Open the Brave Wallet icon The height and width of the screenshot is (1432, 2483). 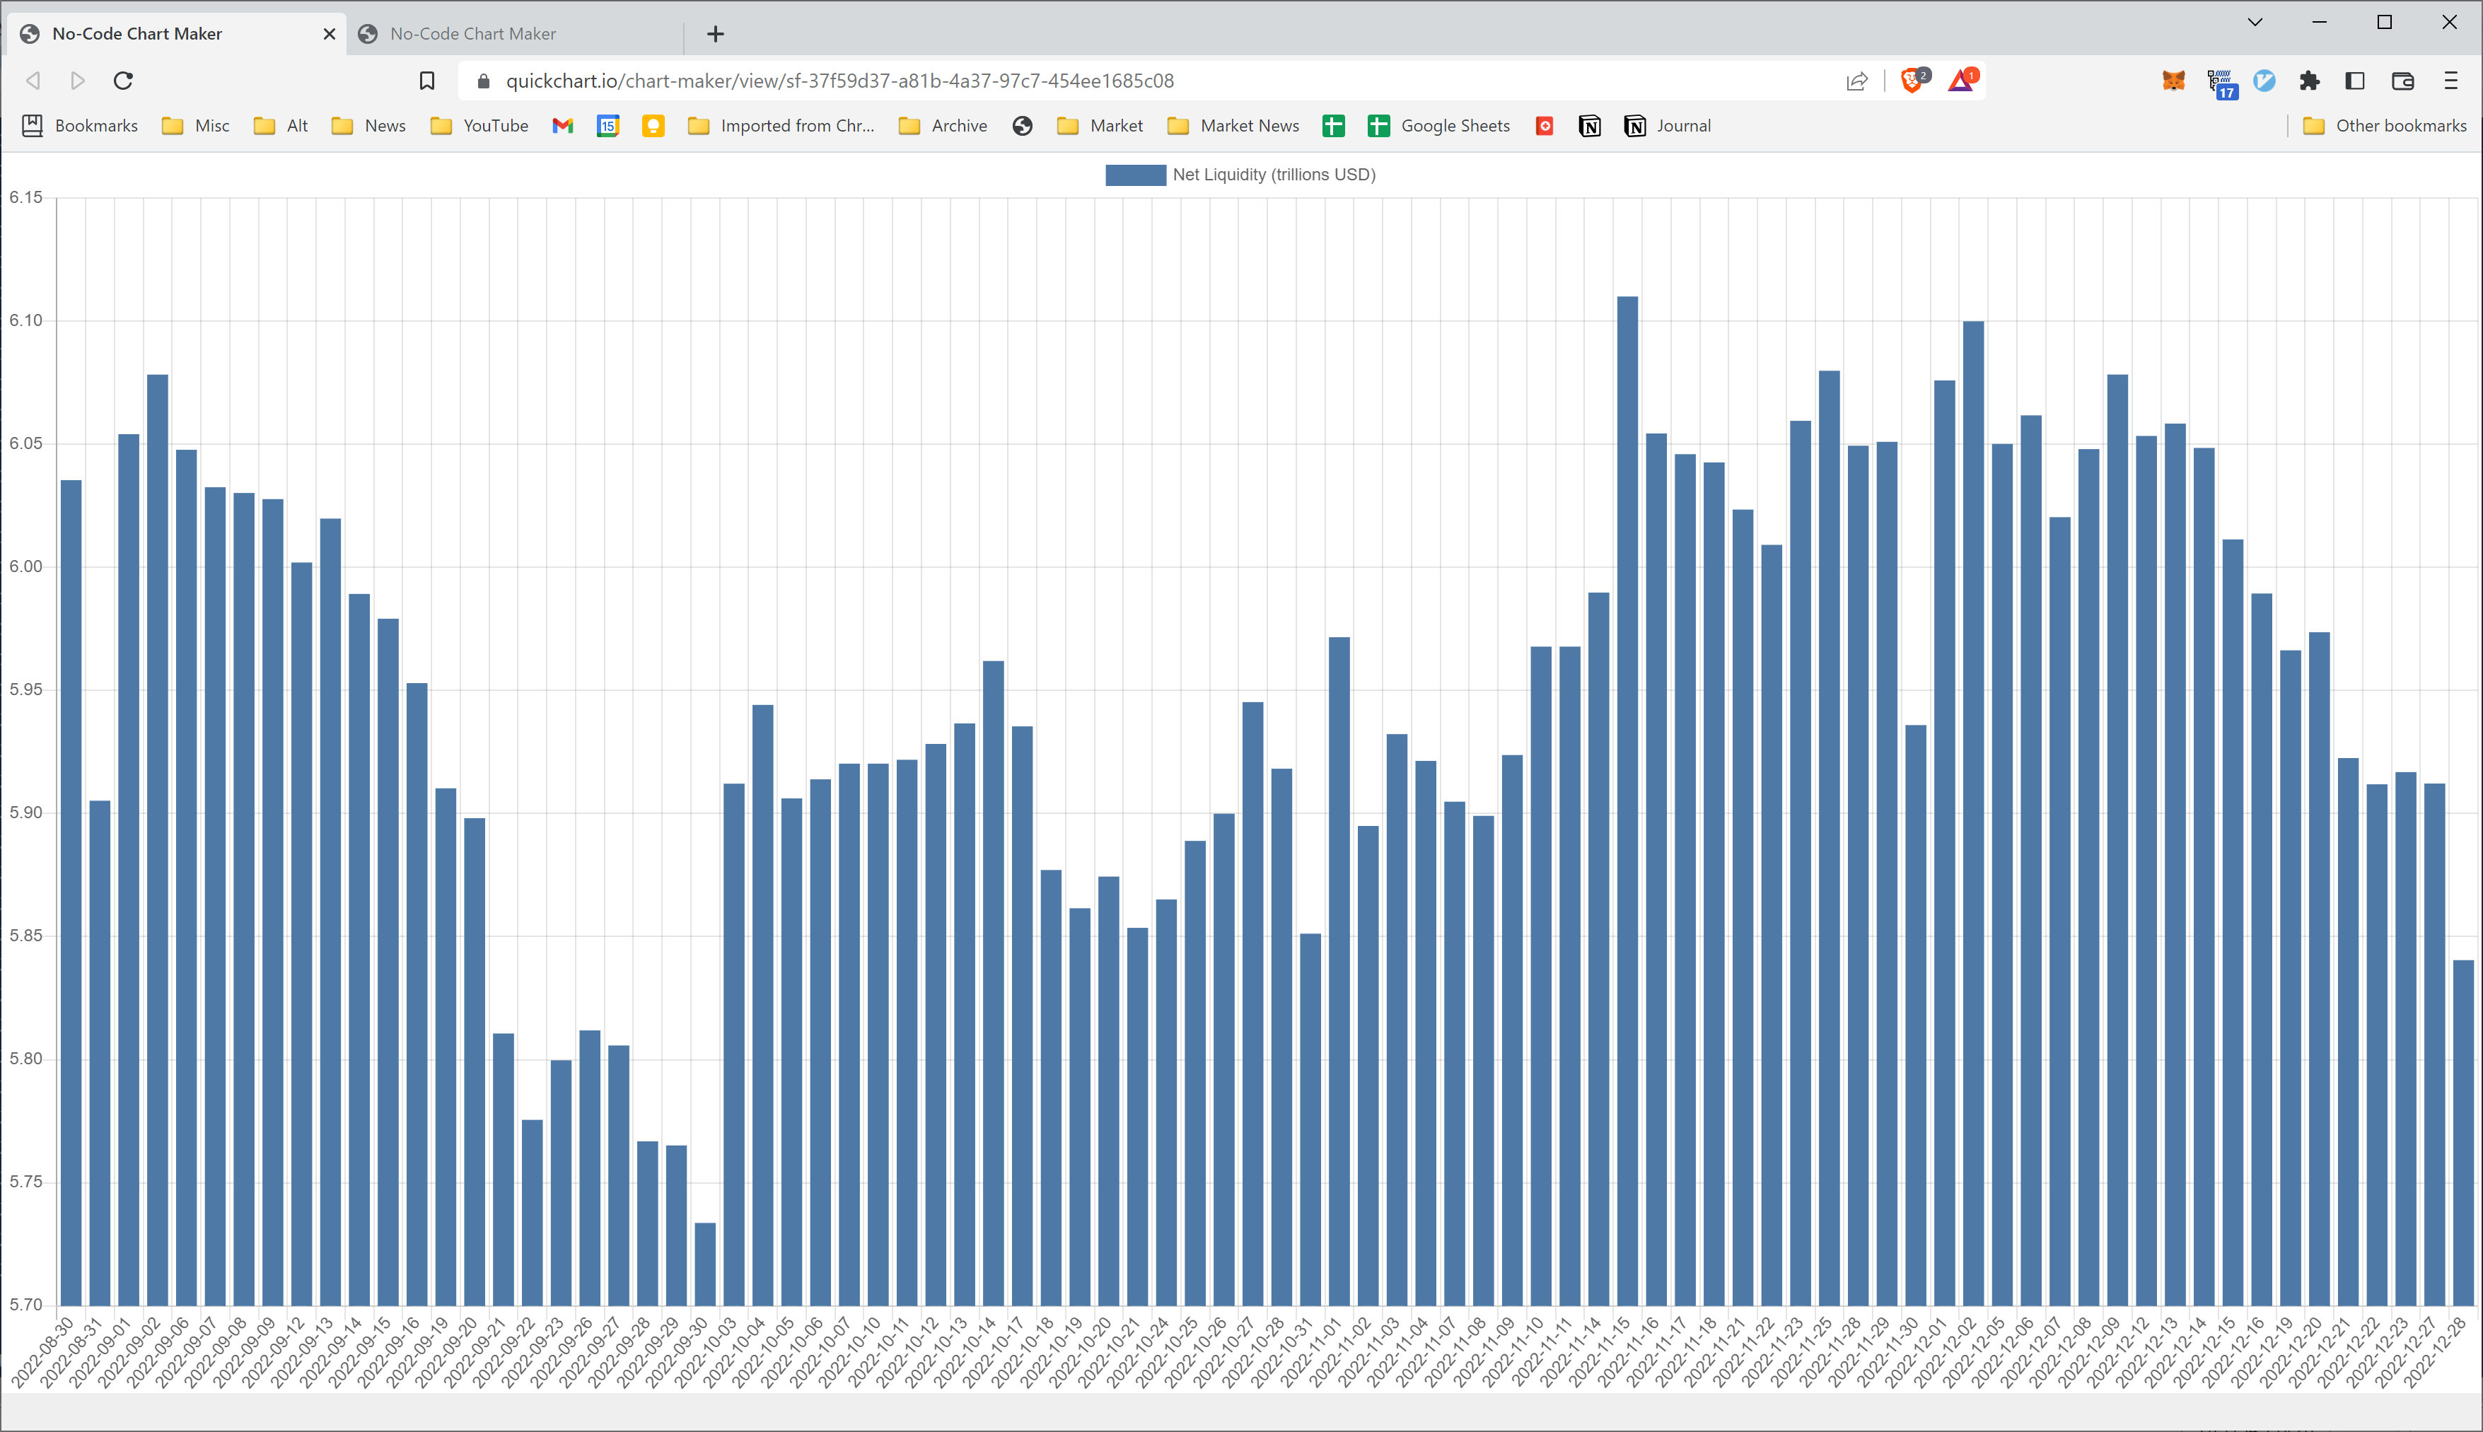click(2402, 81)
